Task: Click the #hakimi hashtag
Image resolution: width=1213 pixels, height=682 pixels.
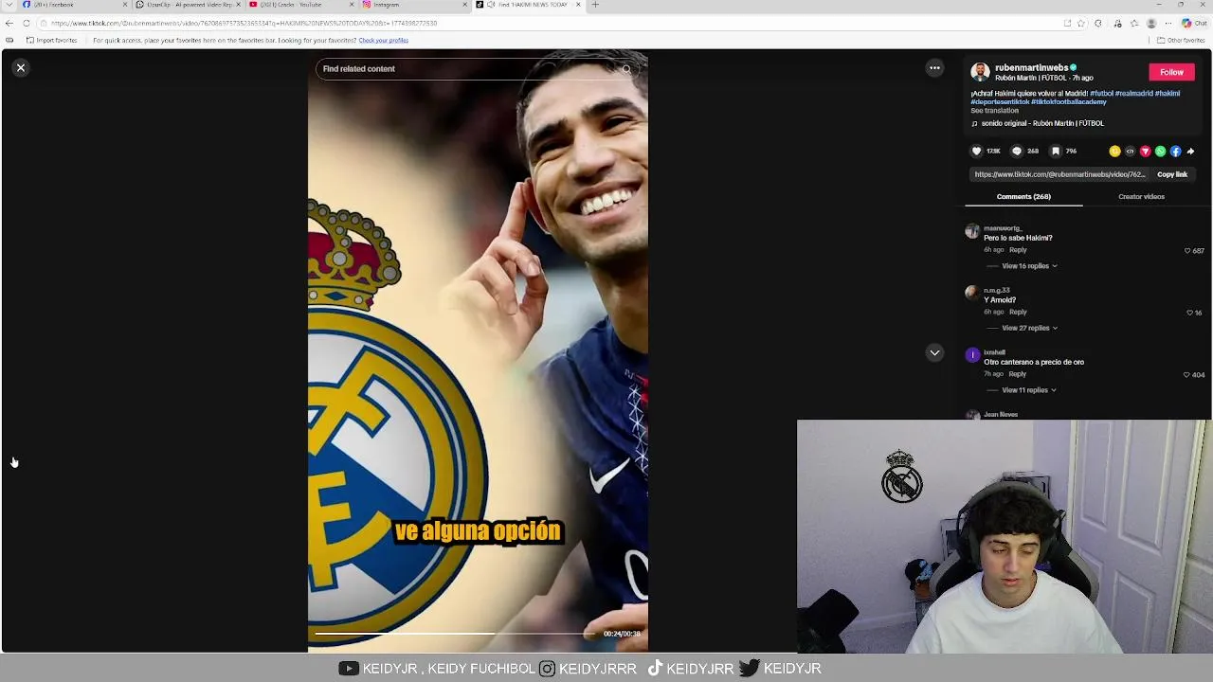Action: click(1168, 94)
